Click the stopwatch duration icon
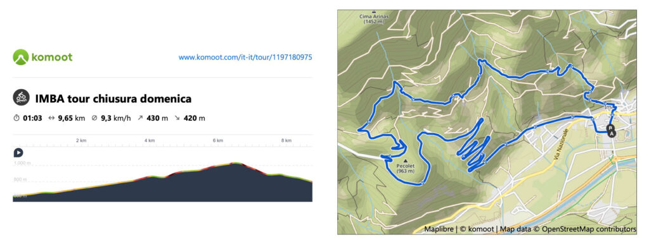649x247 pixels. [x=16, y=118]
